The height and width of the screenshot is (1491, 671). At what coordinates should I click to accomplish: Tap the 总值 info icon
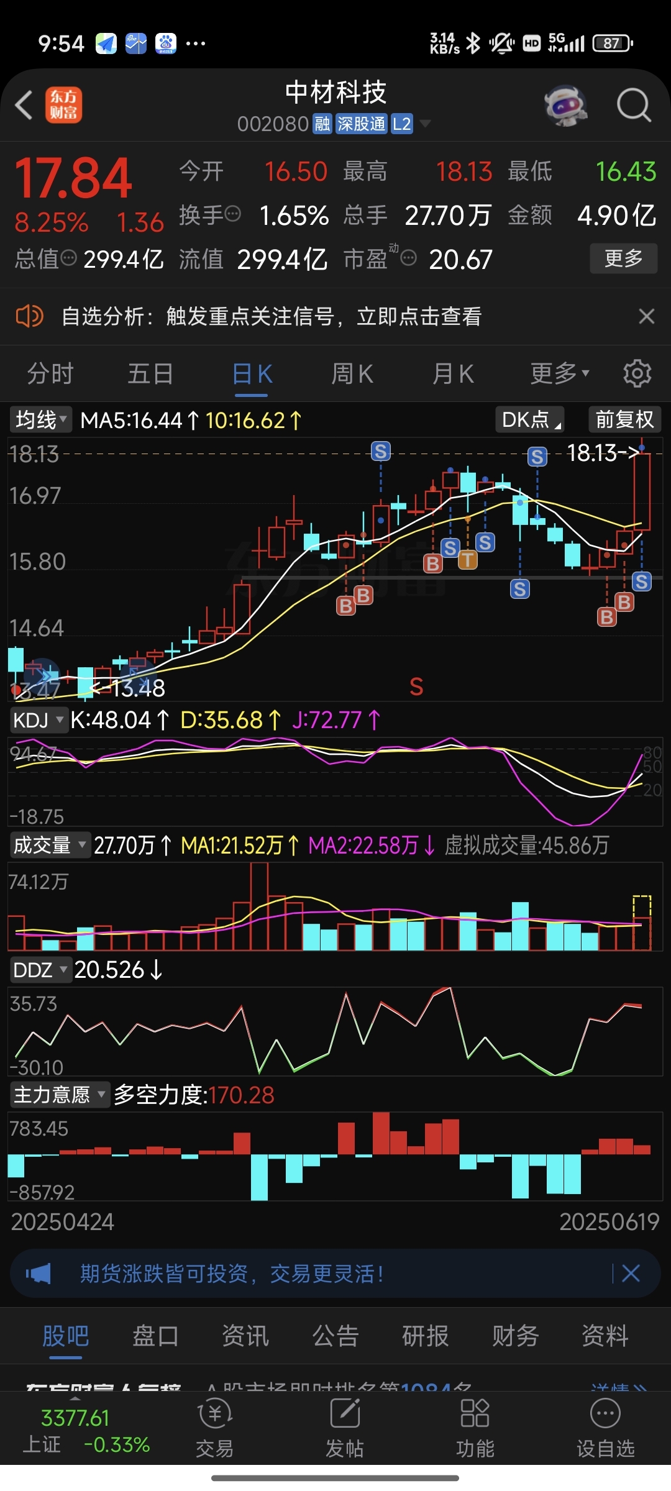68,258
